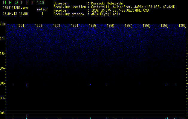The height and width of the screenshot is (119, 188).
Task: Click the A504HB antenna description
Action: [x=106, y=14]
